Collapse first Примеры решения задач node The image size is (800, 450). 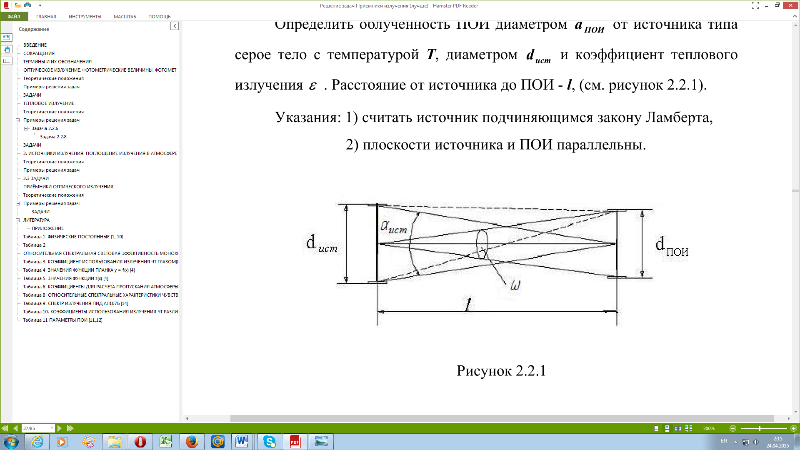[18, 120]
